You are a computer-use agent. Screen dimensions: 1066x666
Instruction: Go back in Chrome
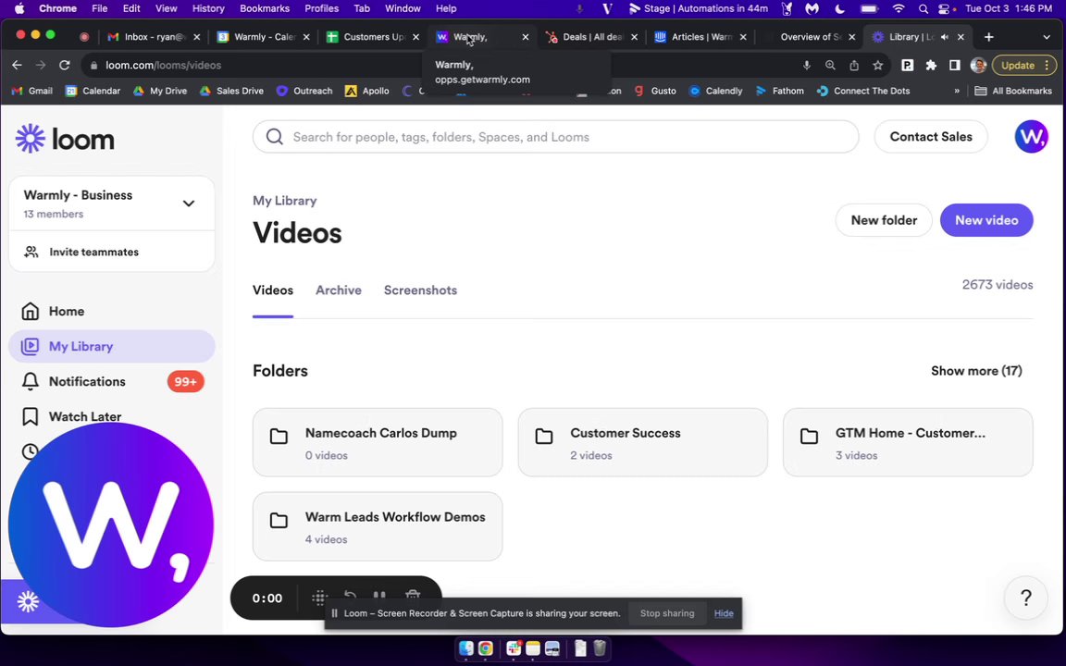point(17,66)
